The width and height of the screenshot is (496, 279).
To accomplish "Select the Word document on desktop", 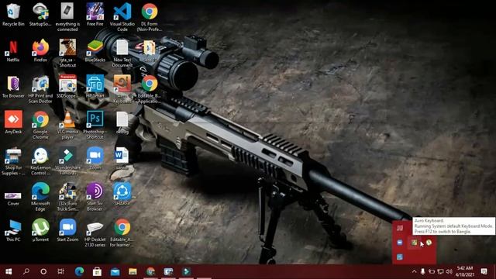I will click(x=122, y=158).
